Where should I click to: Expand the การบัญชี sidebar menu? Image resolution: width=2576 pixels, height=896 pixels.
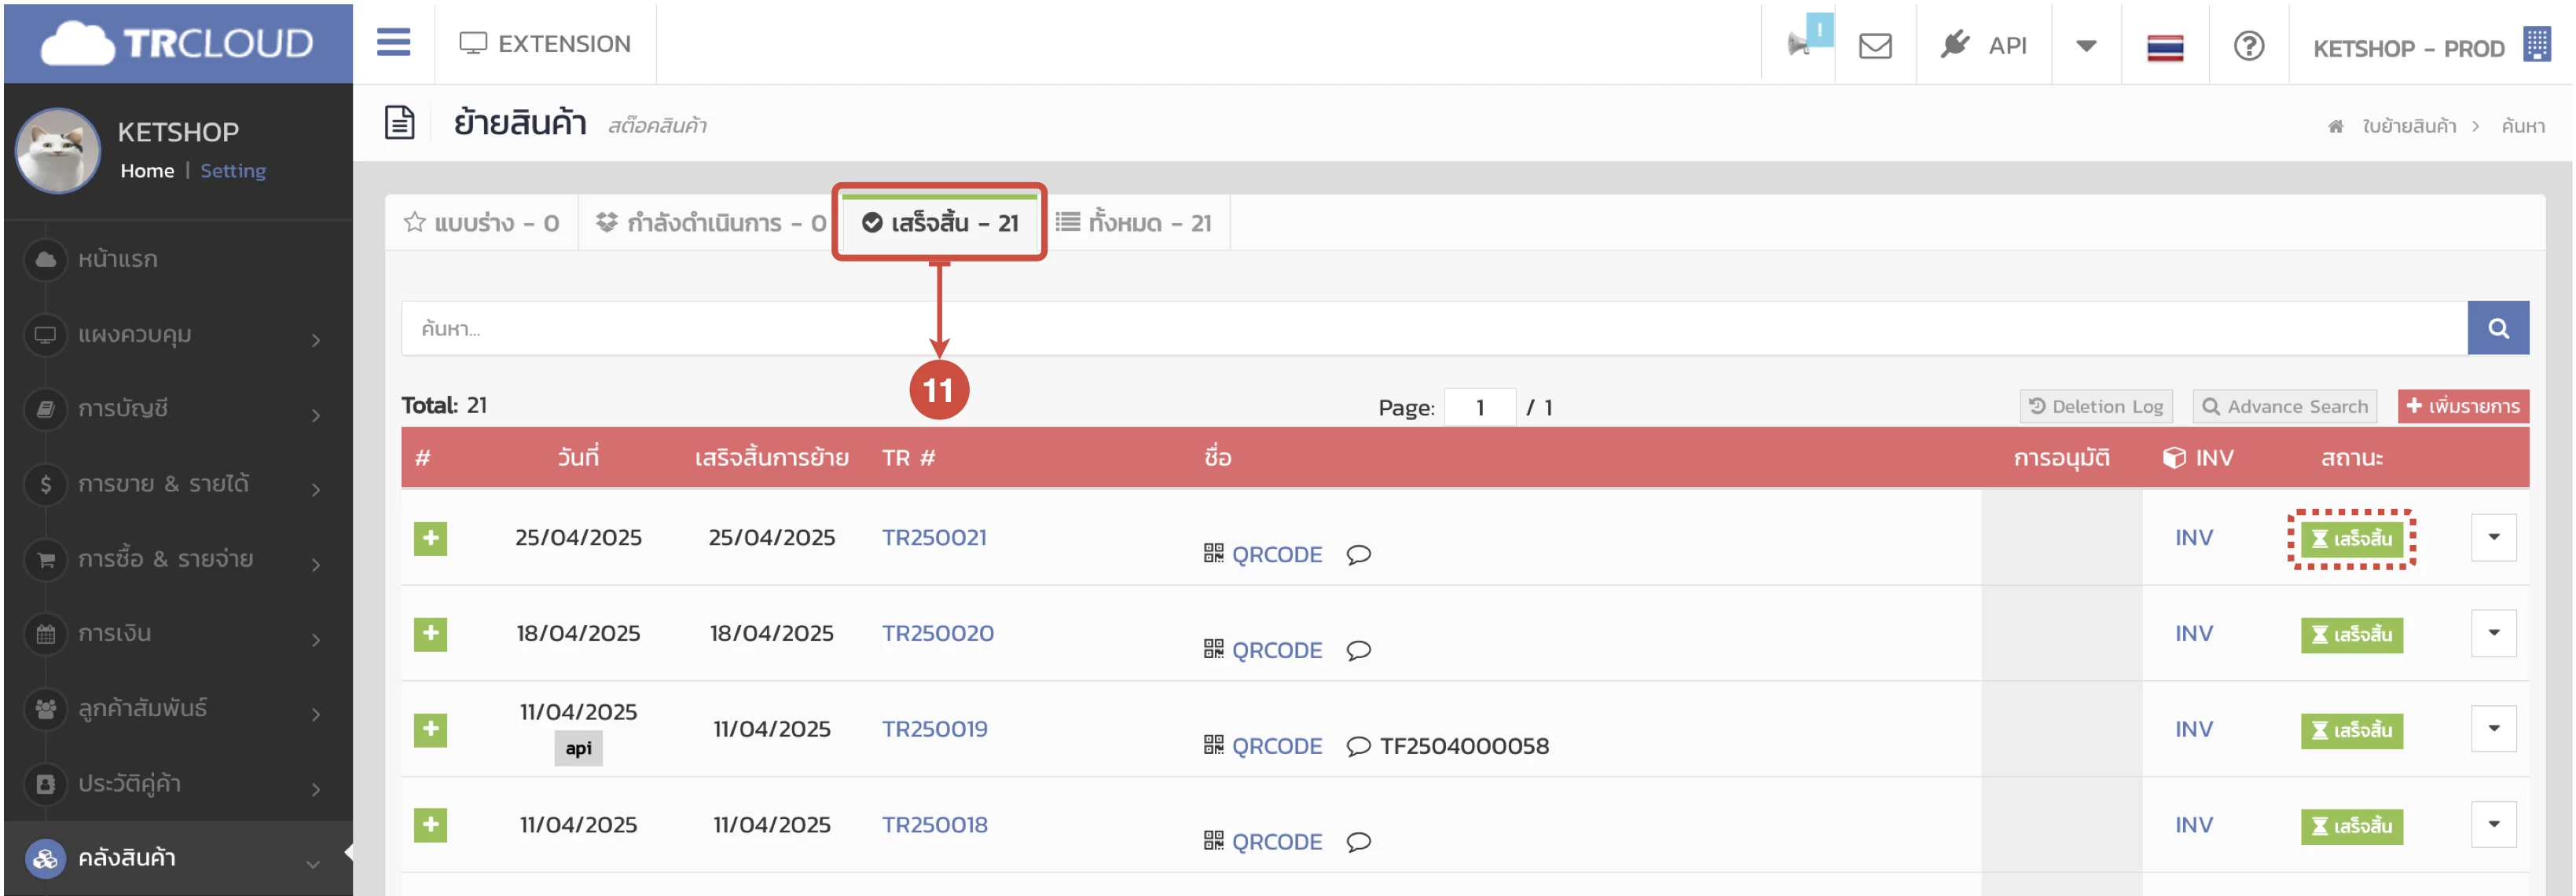coord(178,410)
